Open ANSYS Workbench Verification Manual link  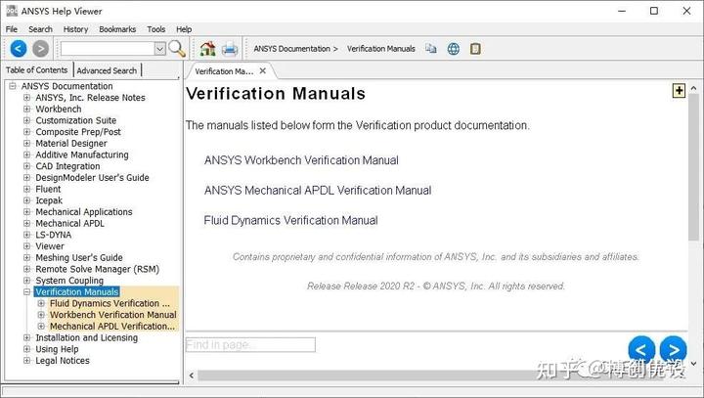(301, 160)
